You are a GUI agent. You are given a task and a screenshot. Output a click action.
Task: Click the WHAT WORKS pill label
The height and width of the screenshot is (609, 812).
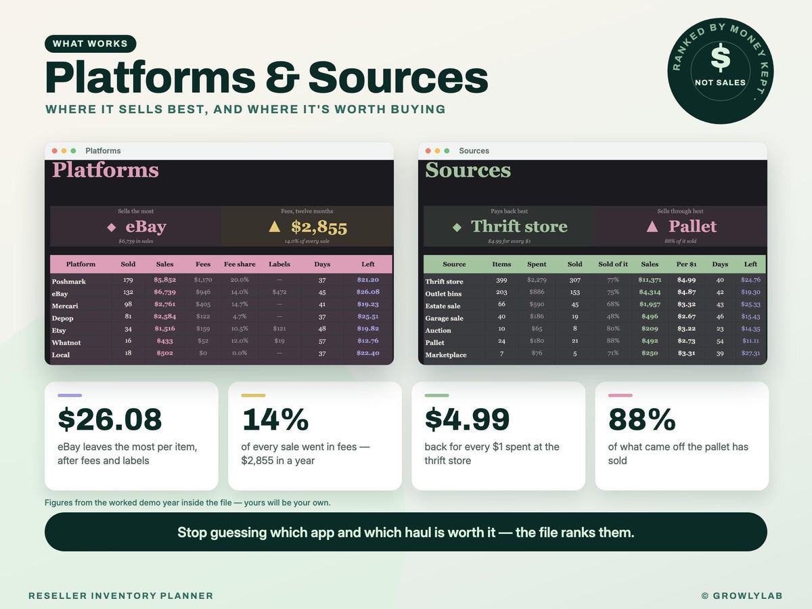[x=90, y=44]
